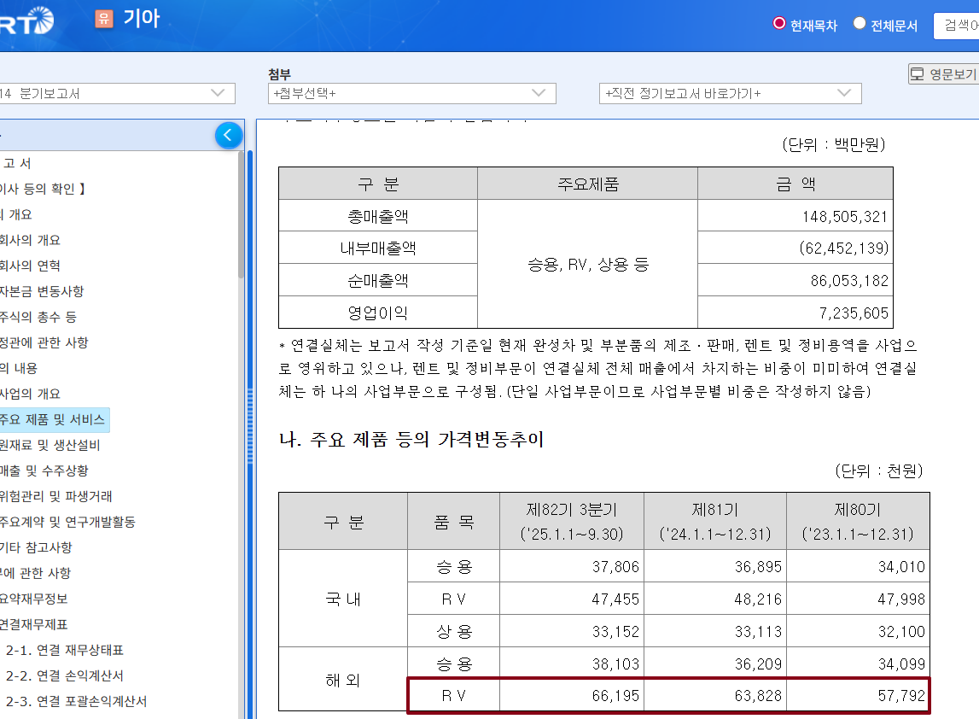Click the overseas RV value 66,195
Image resolution: width=979 pixels, height=719 pixels.
pyautogui.click(x=615, y=695)
